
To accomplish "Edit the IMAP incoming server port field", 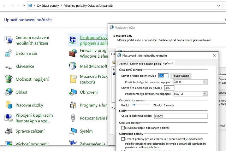I will tap(163, 76).
